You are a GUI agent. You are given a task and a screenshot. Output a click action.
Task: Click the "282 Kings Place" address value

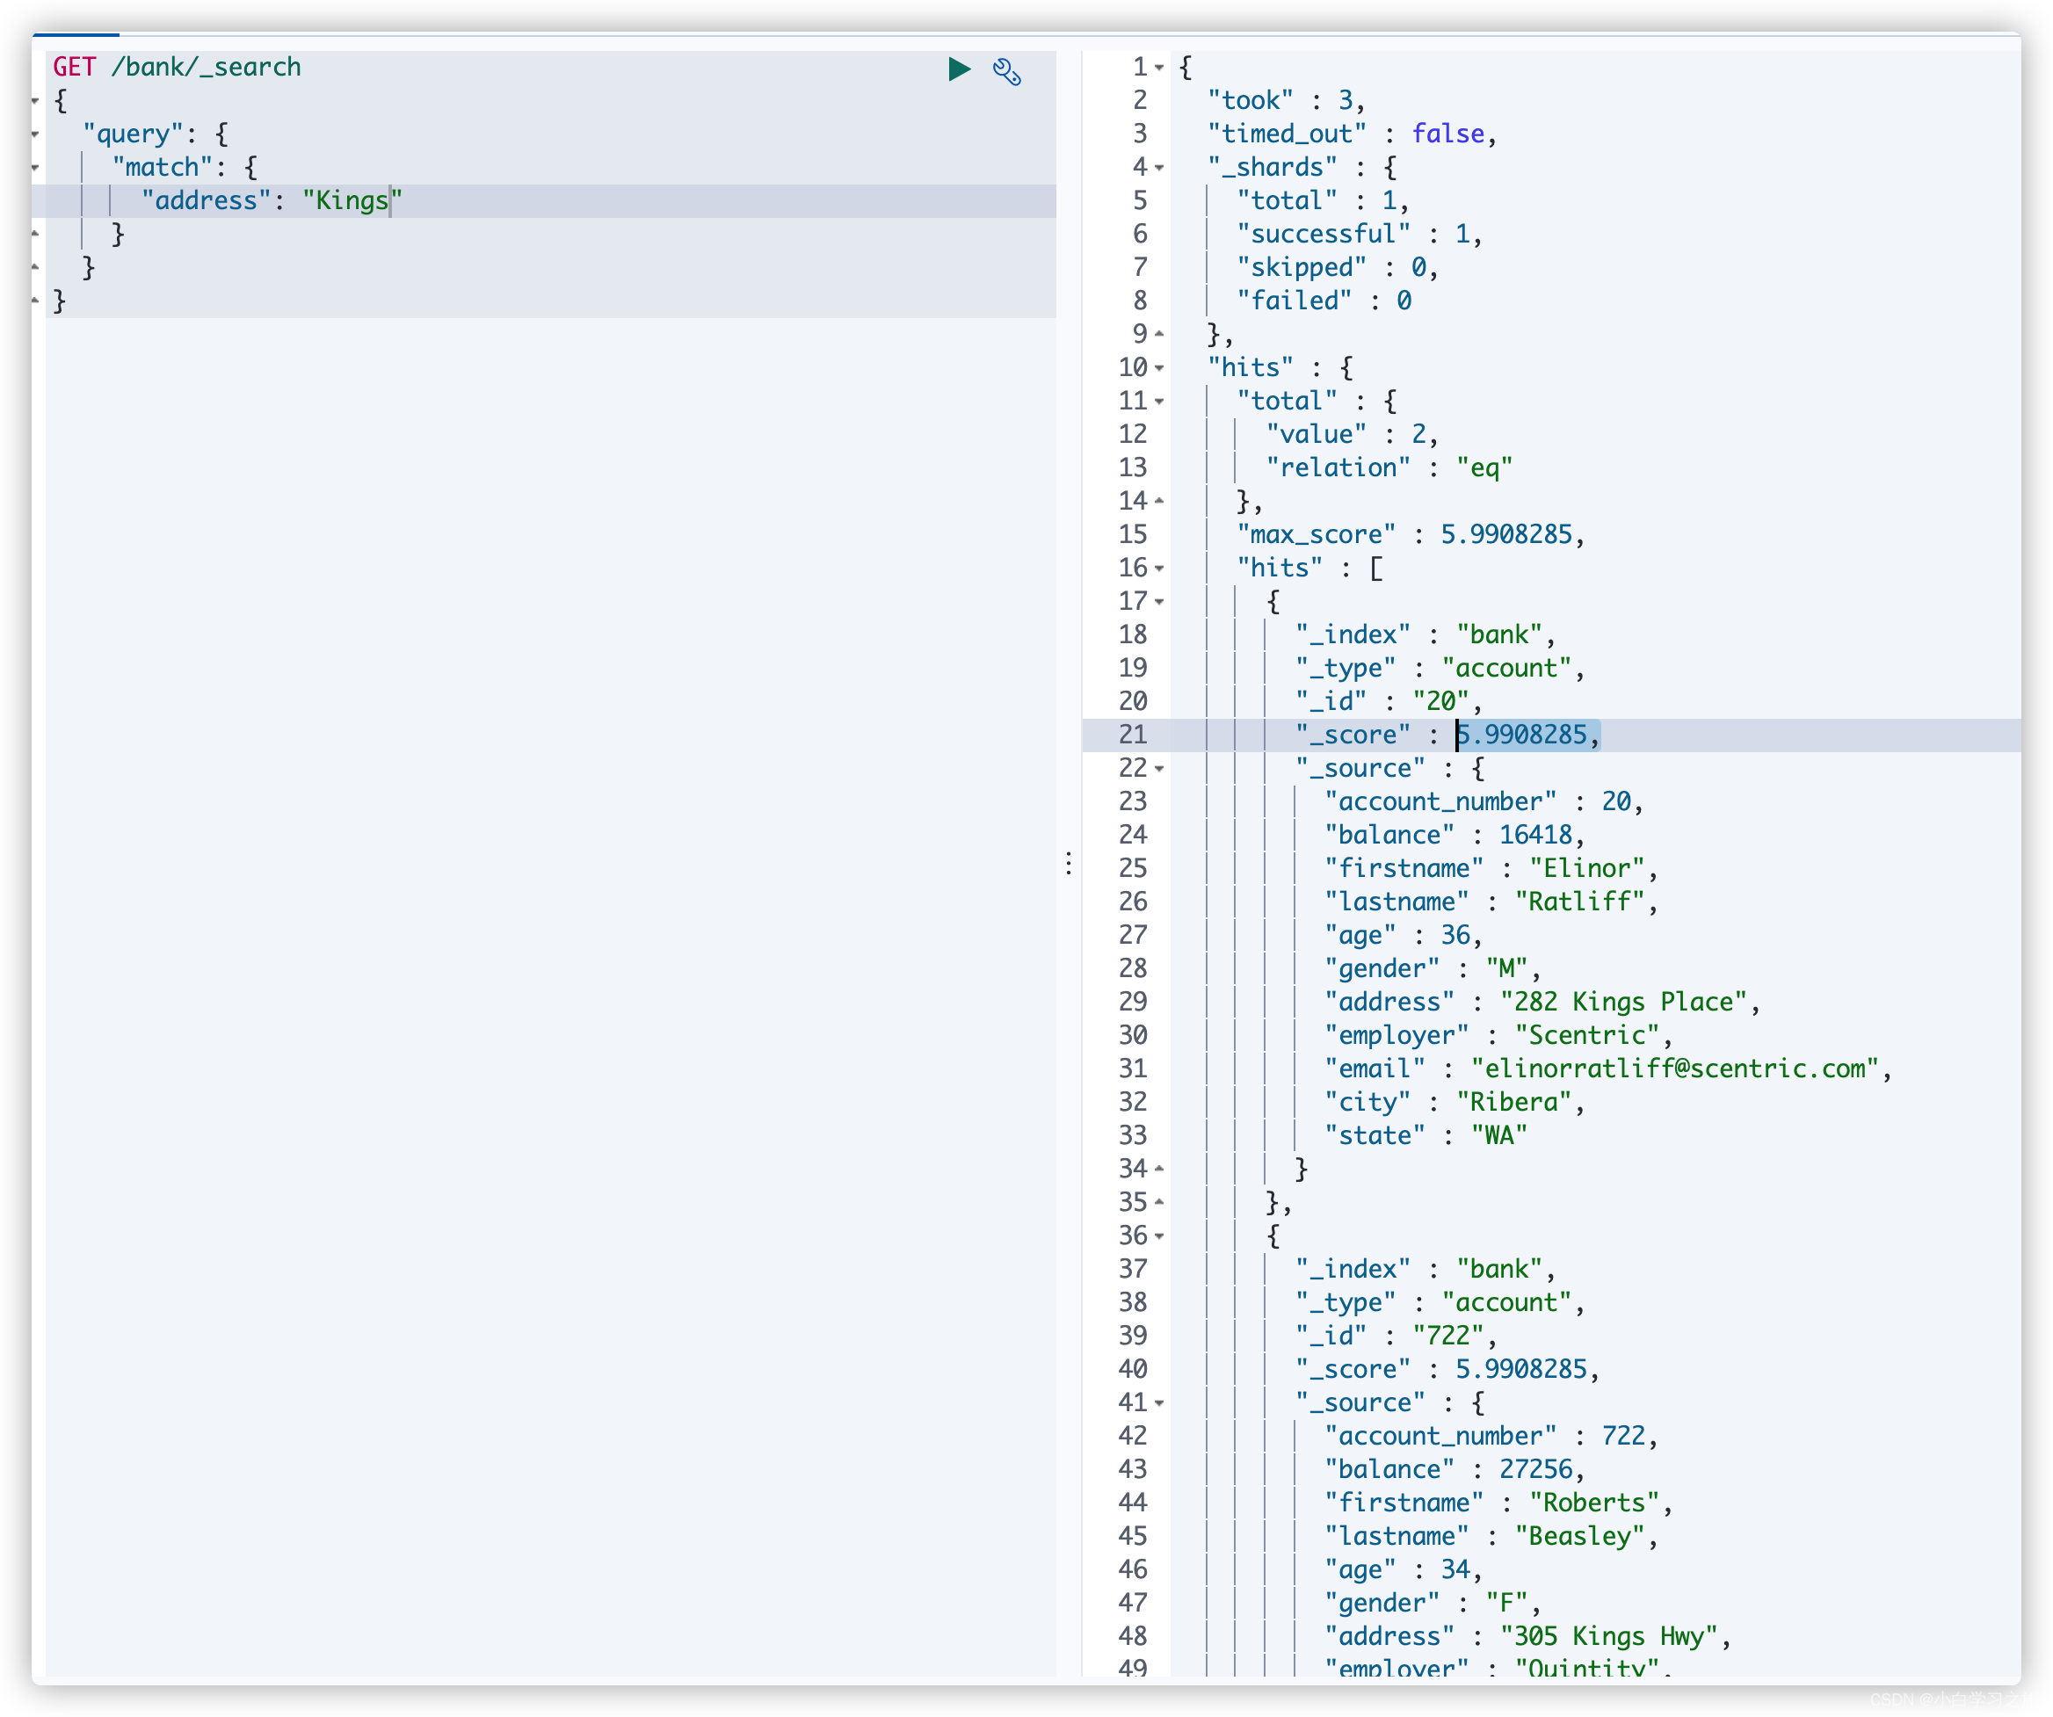(x=1623, y=1003)
